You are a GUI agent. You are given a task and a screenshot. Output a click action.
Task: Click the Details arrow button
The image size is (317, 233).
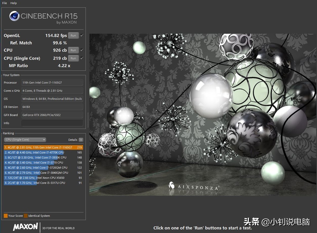[x=81, y=140]
